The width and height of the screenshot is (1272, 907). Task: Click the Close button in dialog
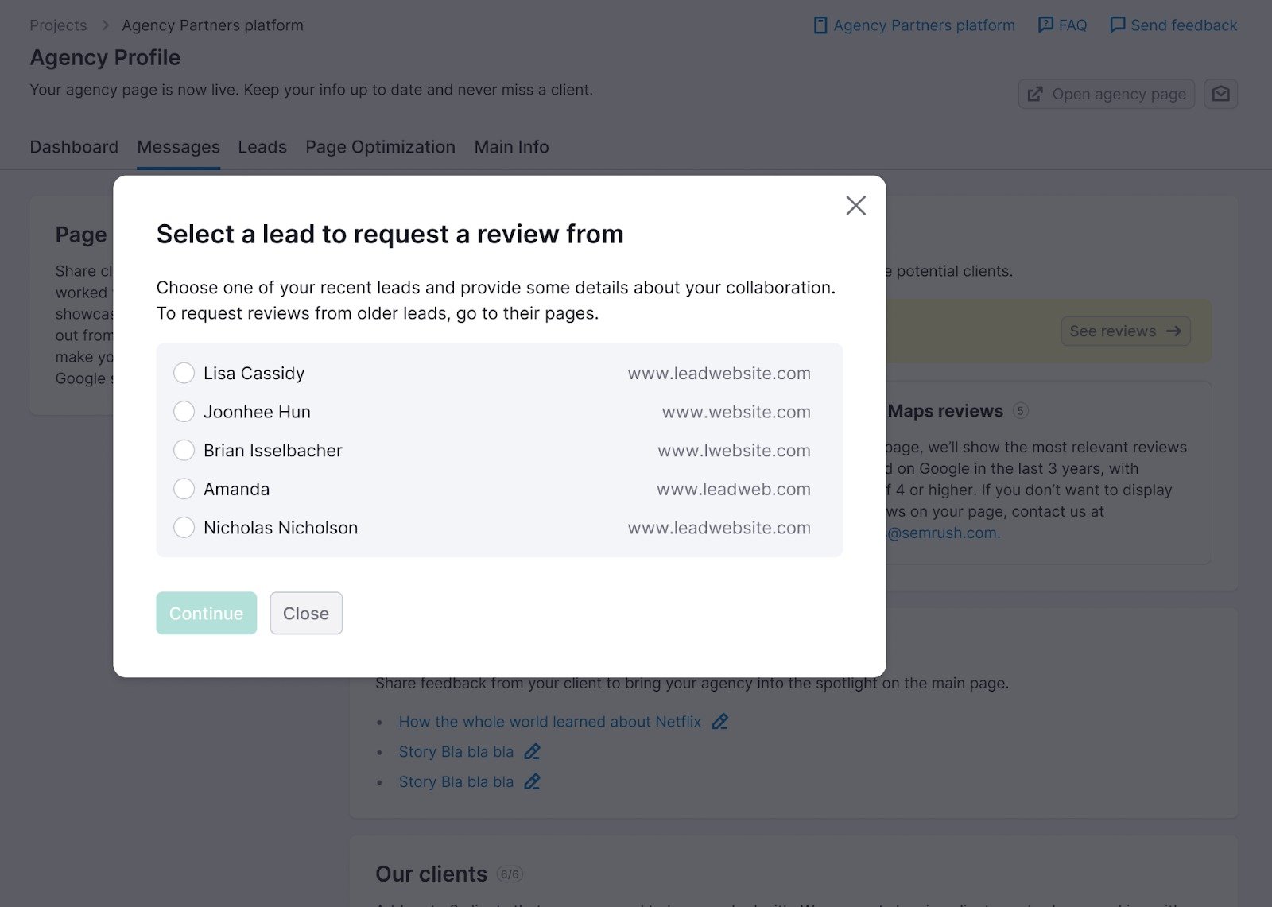[x=306, y=613]
